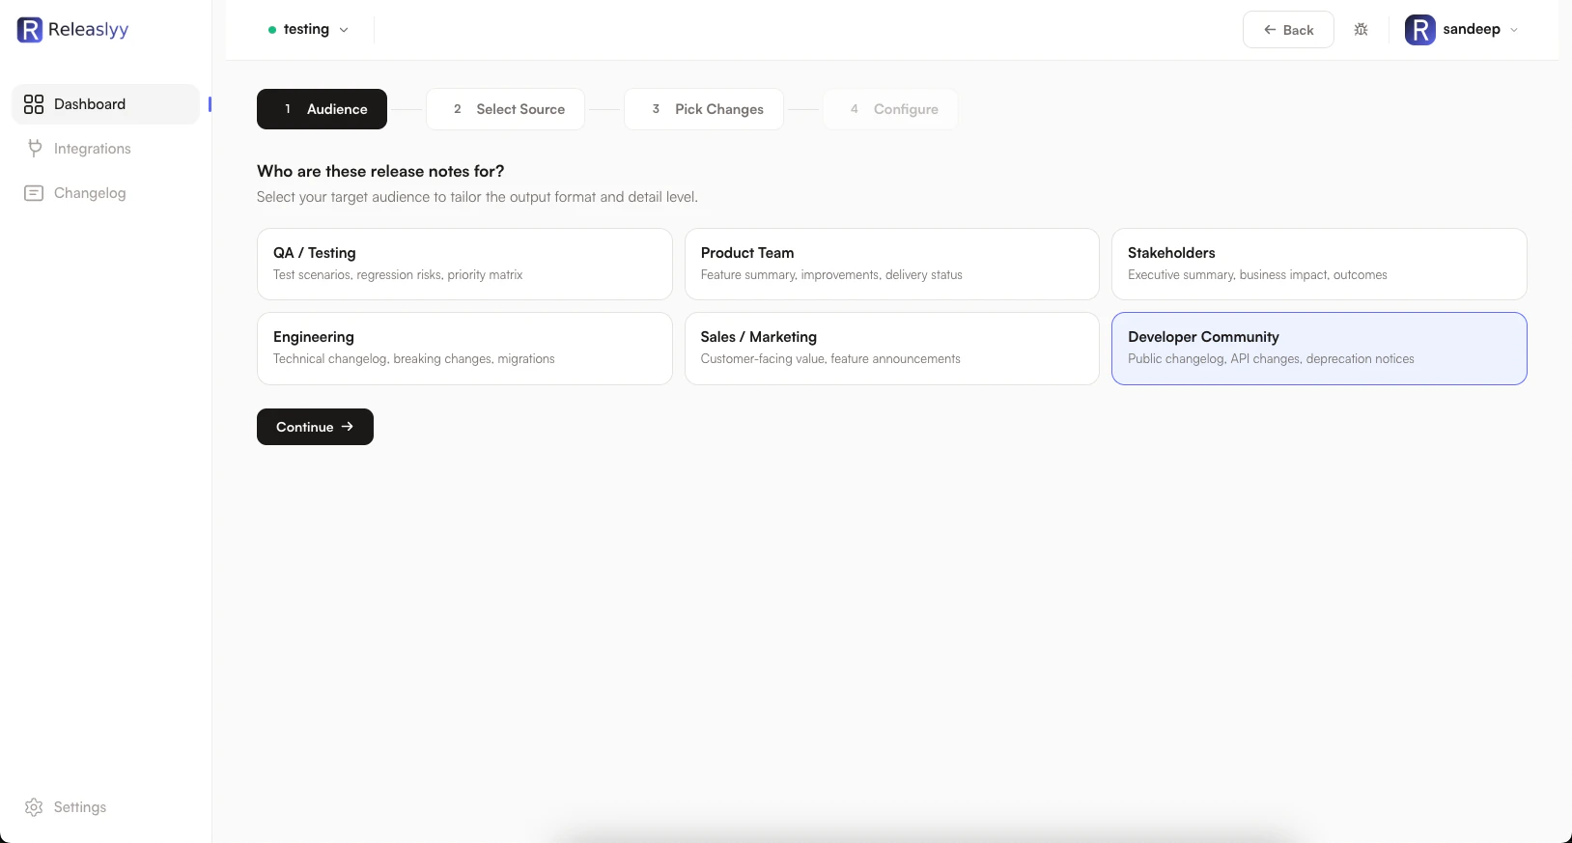Go to the Pick Changes step
The image size is (1572, 843).
tap(704, 109)
